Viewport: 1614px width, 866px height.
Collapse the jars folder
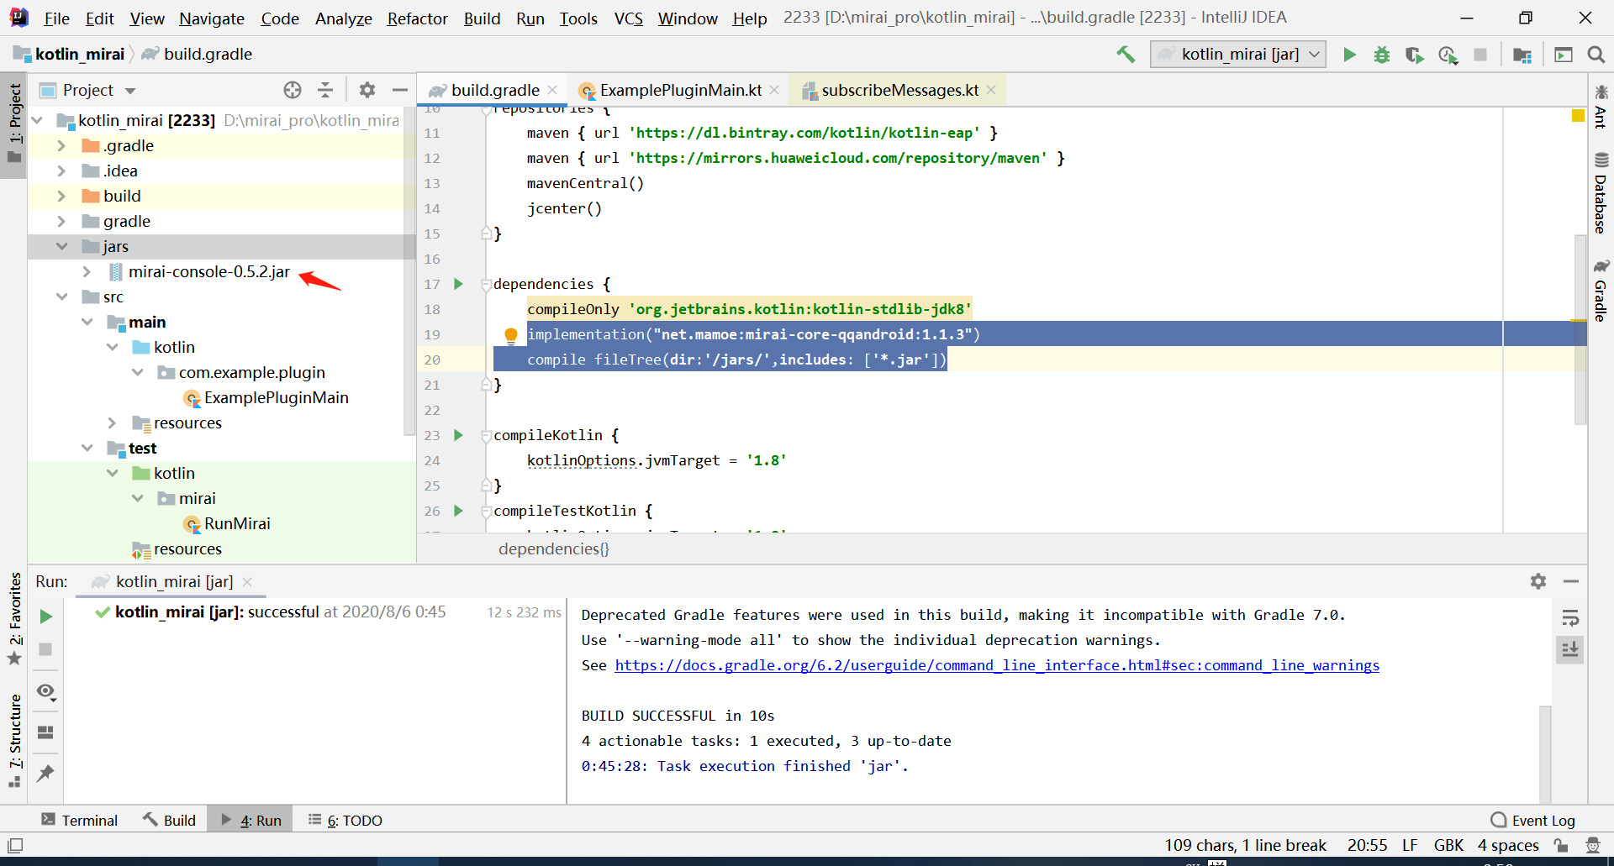coord(61,246)
